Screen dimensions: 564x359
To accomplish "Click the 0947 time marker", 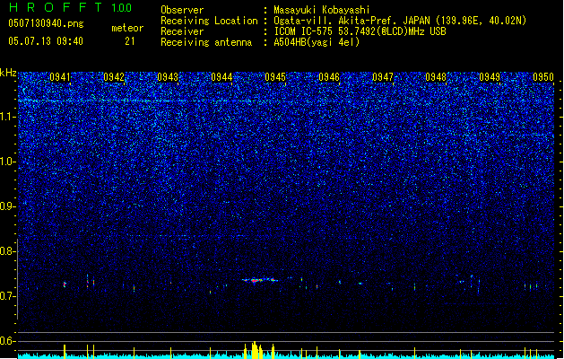I will (383, 77).
